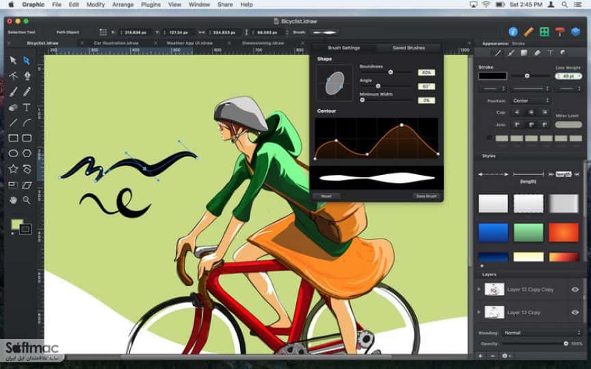Switch to the Saved Brushes tab
This screenshot has height=369, width=591.
click(408, 48)
